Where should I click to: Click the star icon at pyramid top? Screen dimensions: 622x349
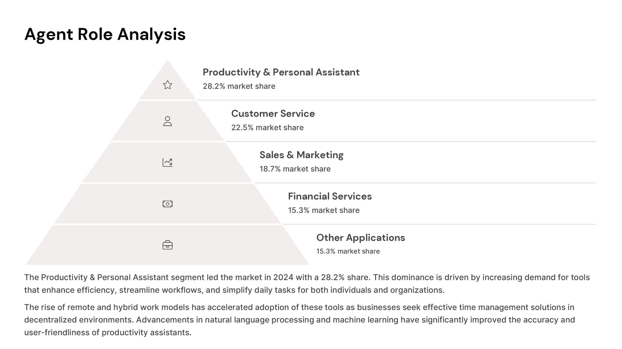pos(167,85)
